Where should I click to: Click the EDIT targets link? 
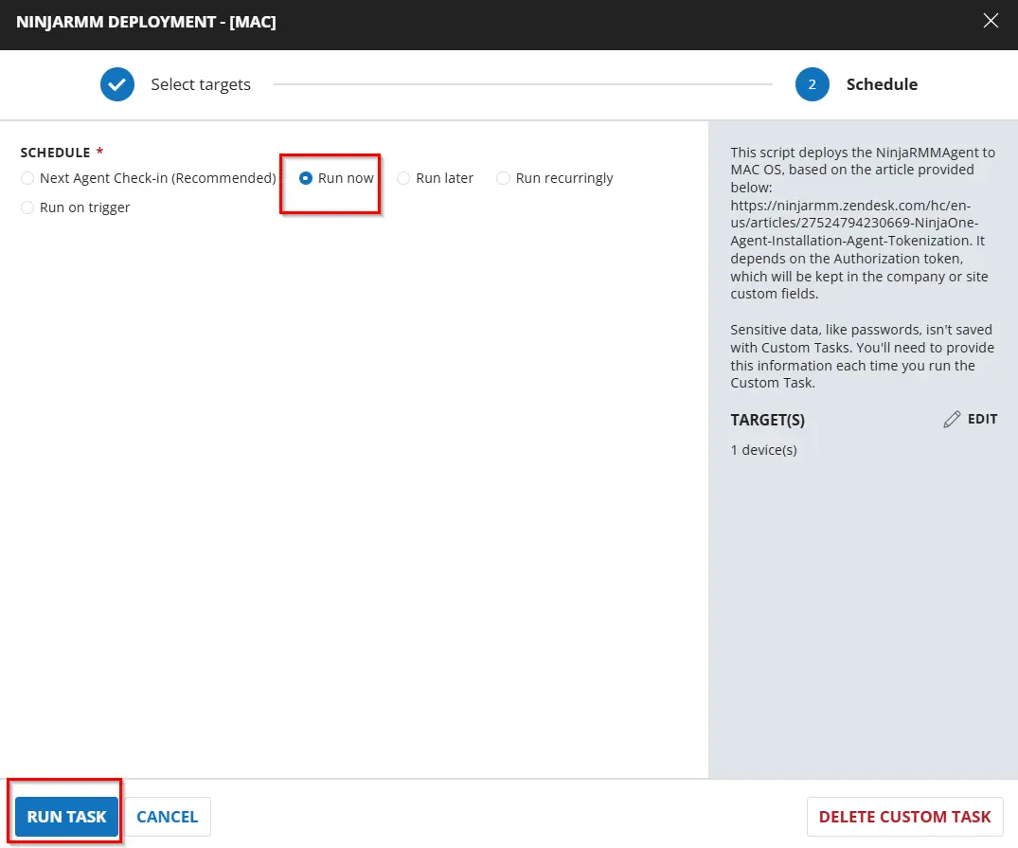click(x=982, y=419)
